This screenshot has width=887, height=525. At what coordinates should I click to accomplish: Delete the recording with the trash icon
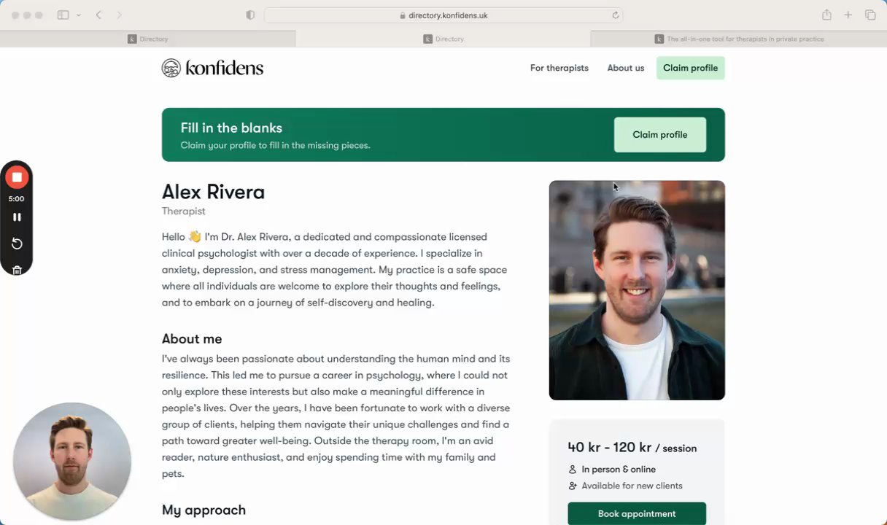pyautogui.click(x=17, y=270)
